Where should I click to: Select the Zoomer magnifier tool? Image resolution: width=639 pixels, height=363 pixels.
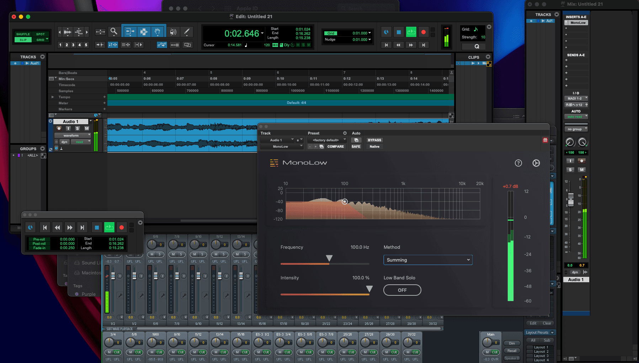pos(114,32)
